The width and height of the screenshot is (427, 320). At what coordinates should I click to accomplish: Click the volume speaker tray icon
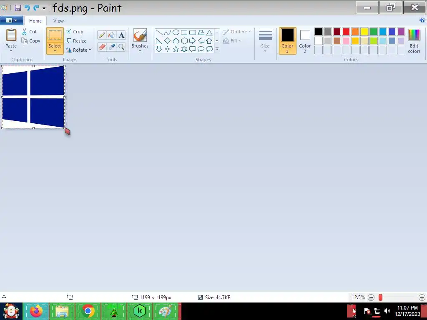(x=387, y=311)
